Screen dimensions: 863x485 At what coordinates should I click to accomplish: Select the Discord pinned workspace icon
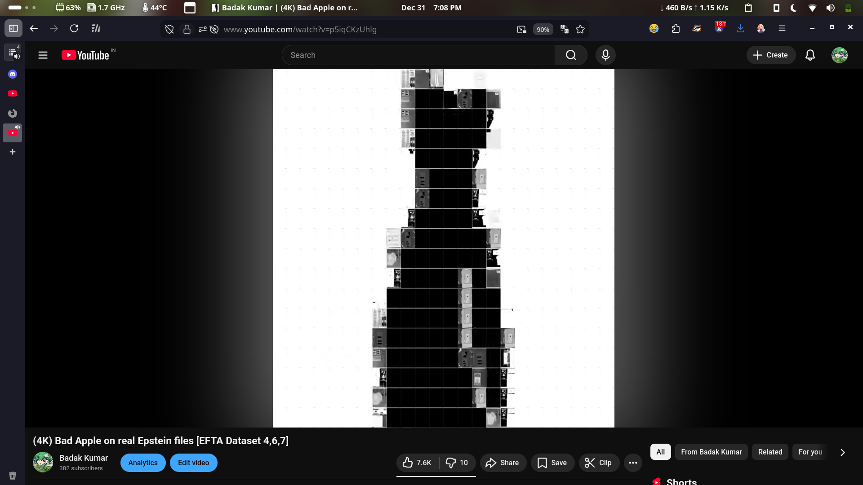coord(12,74)
